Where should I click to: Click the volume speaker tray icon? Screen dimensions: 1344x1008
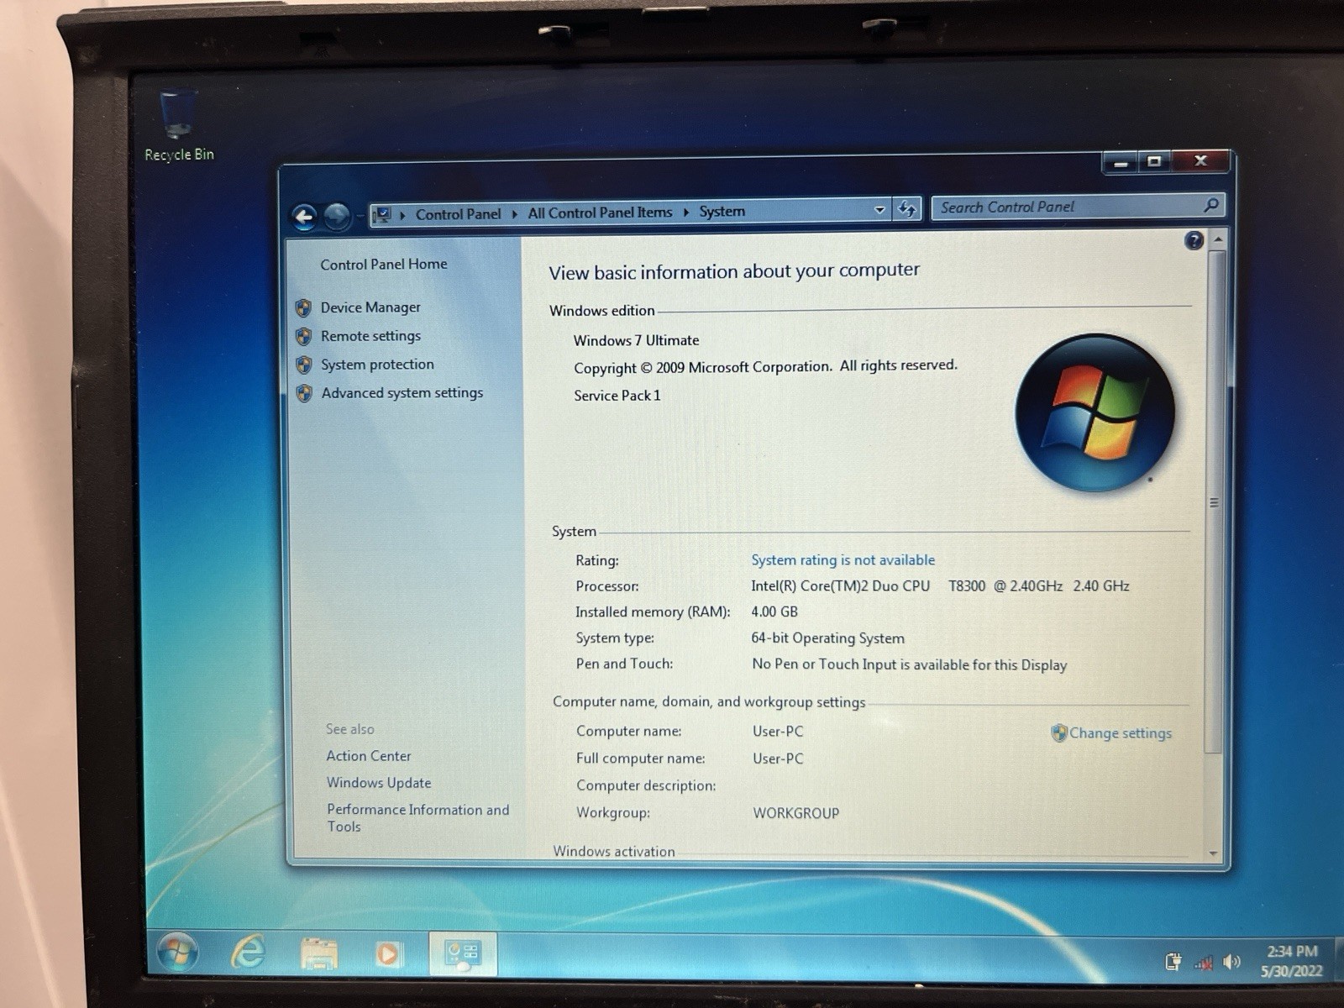(x=1231, y=962)
